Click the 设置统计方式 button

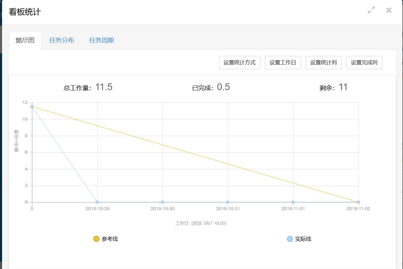240,63
